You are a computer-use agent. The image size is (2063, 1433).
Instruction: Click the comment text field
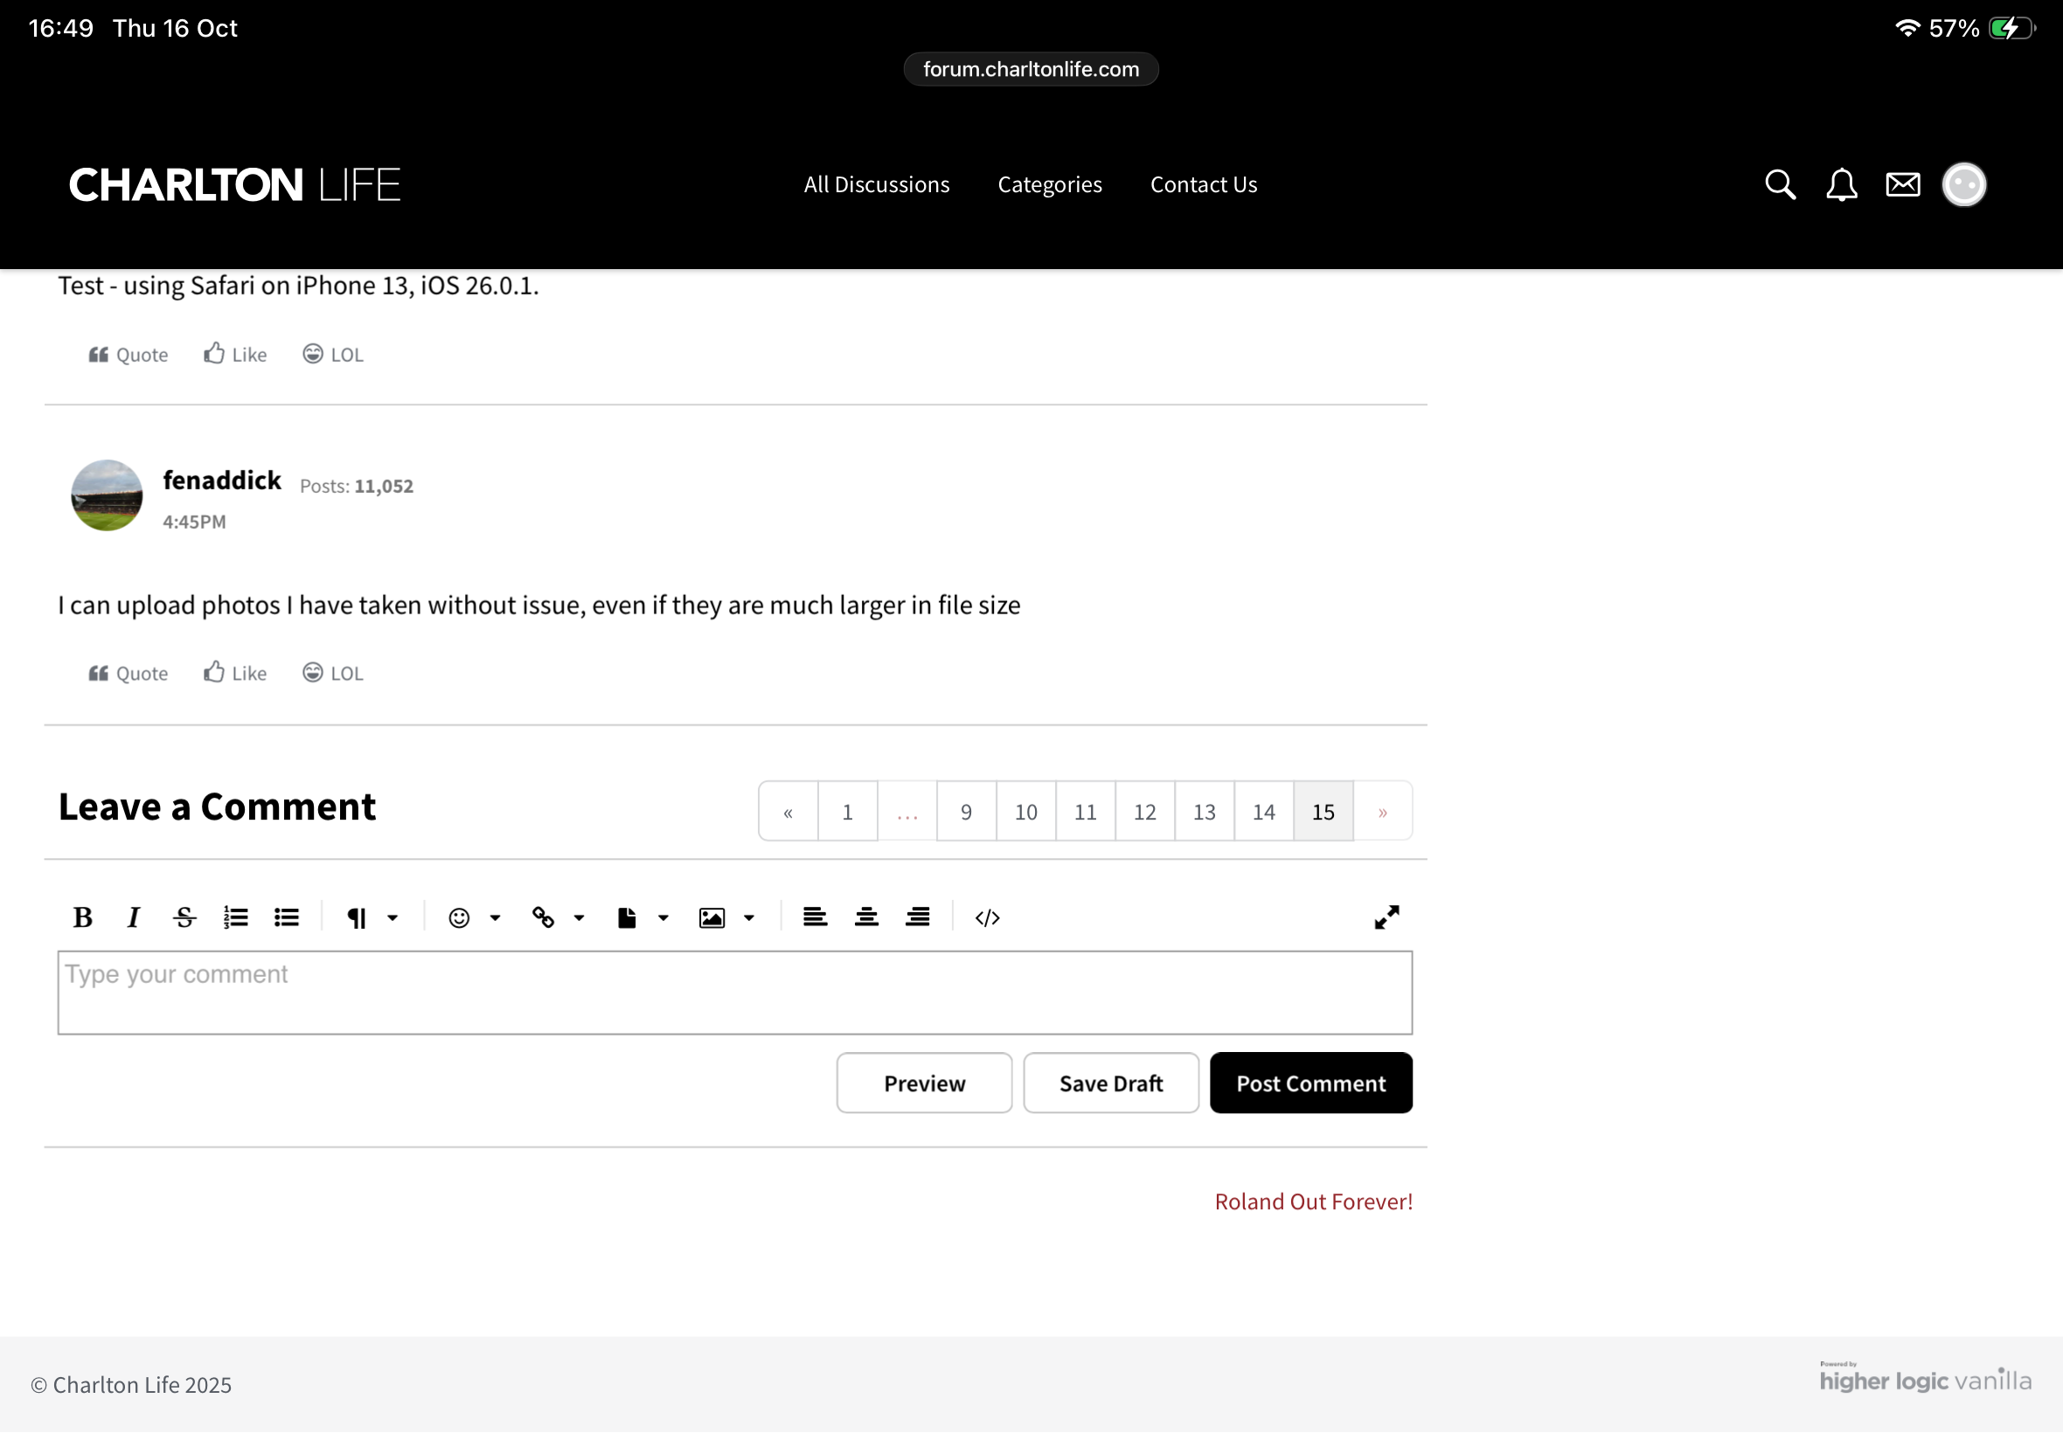[x=733, y=992]
